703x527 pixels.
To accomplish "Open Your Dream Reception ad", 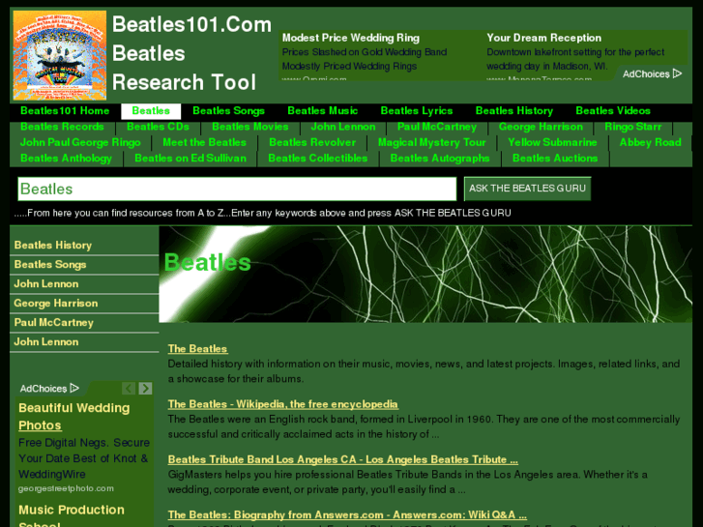I will coord(543,38).
